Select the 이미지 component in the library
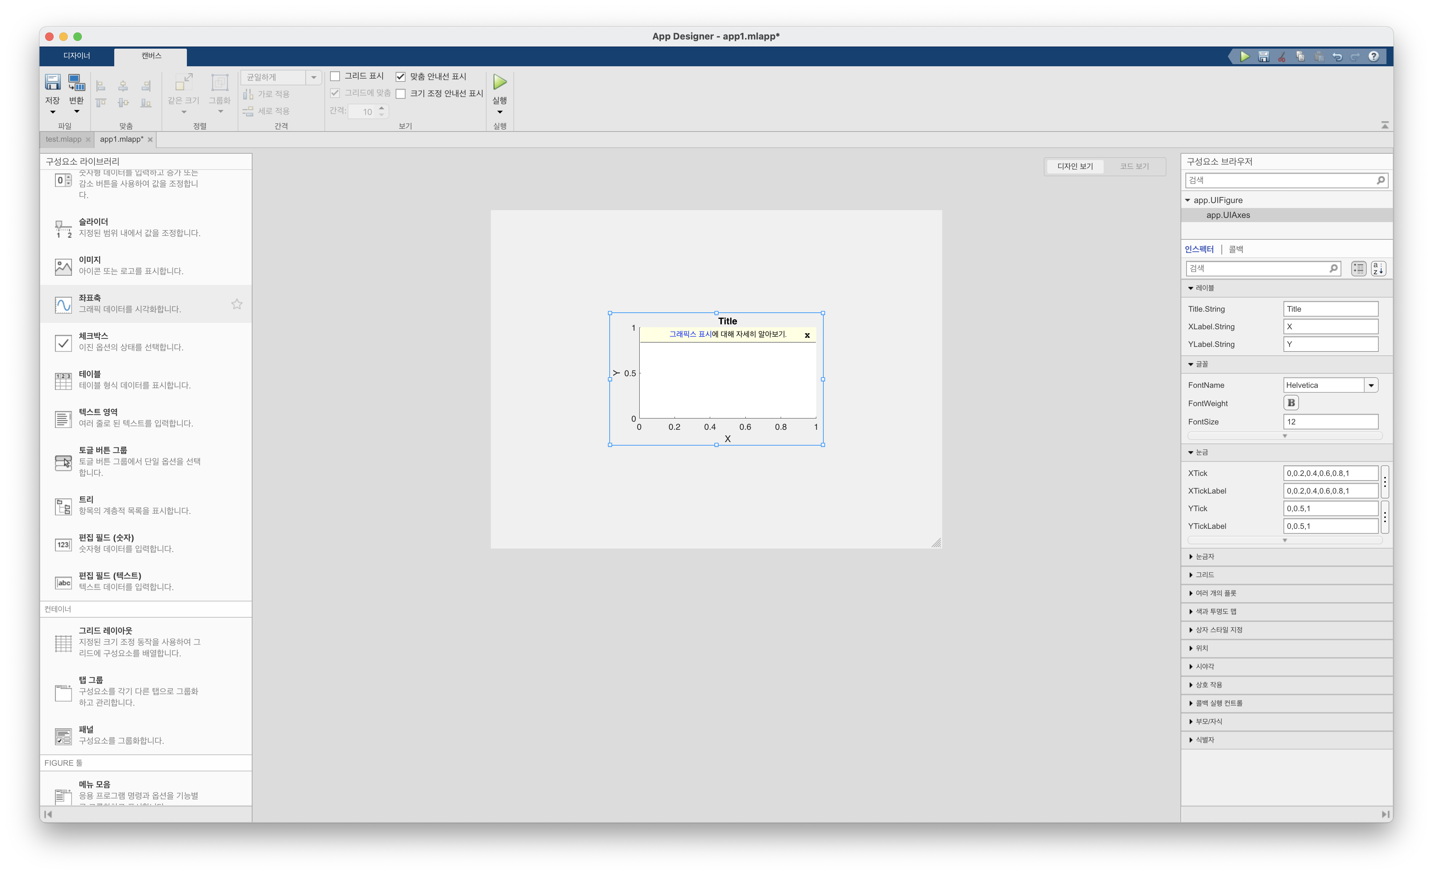 pos(145,266)
